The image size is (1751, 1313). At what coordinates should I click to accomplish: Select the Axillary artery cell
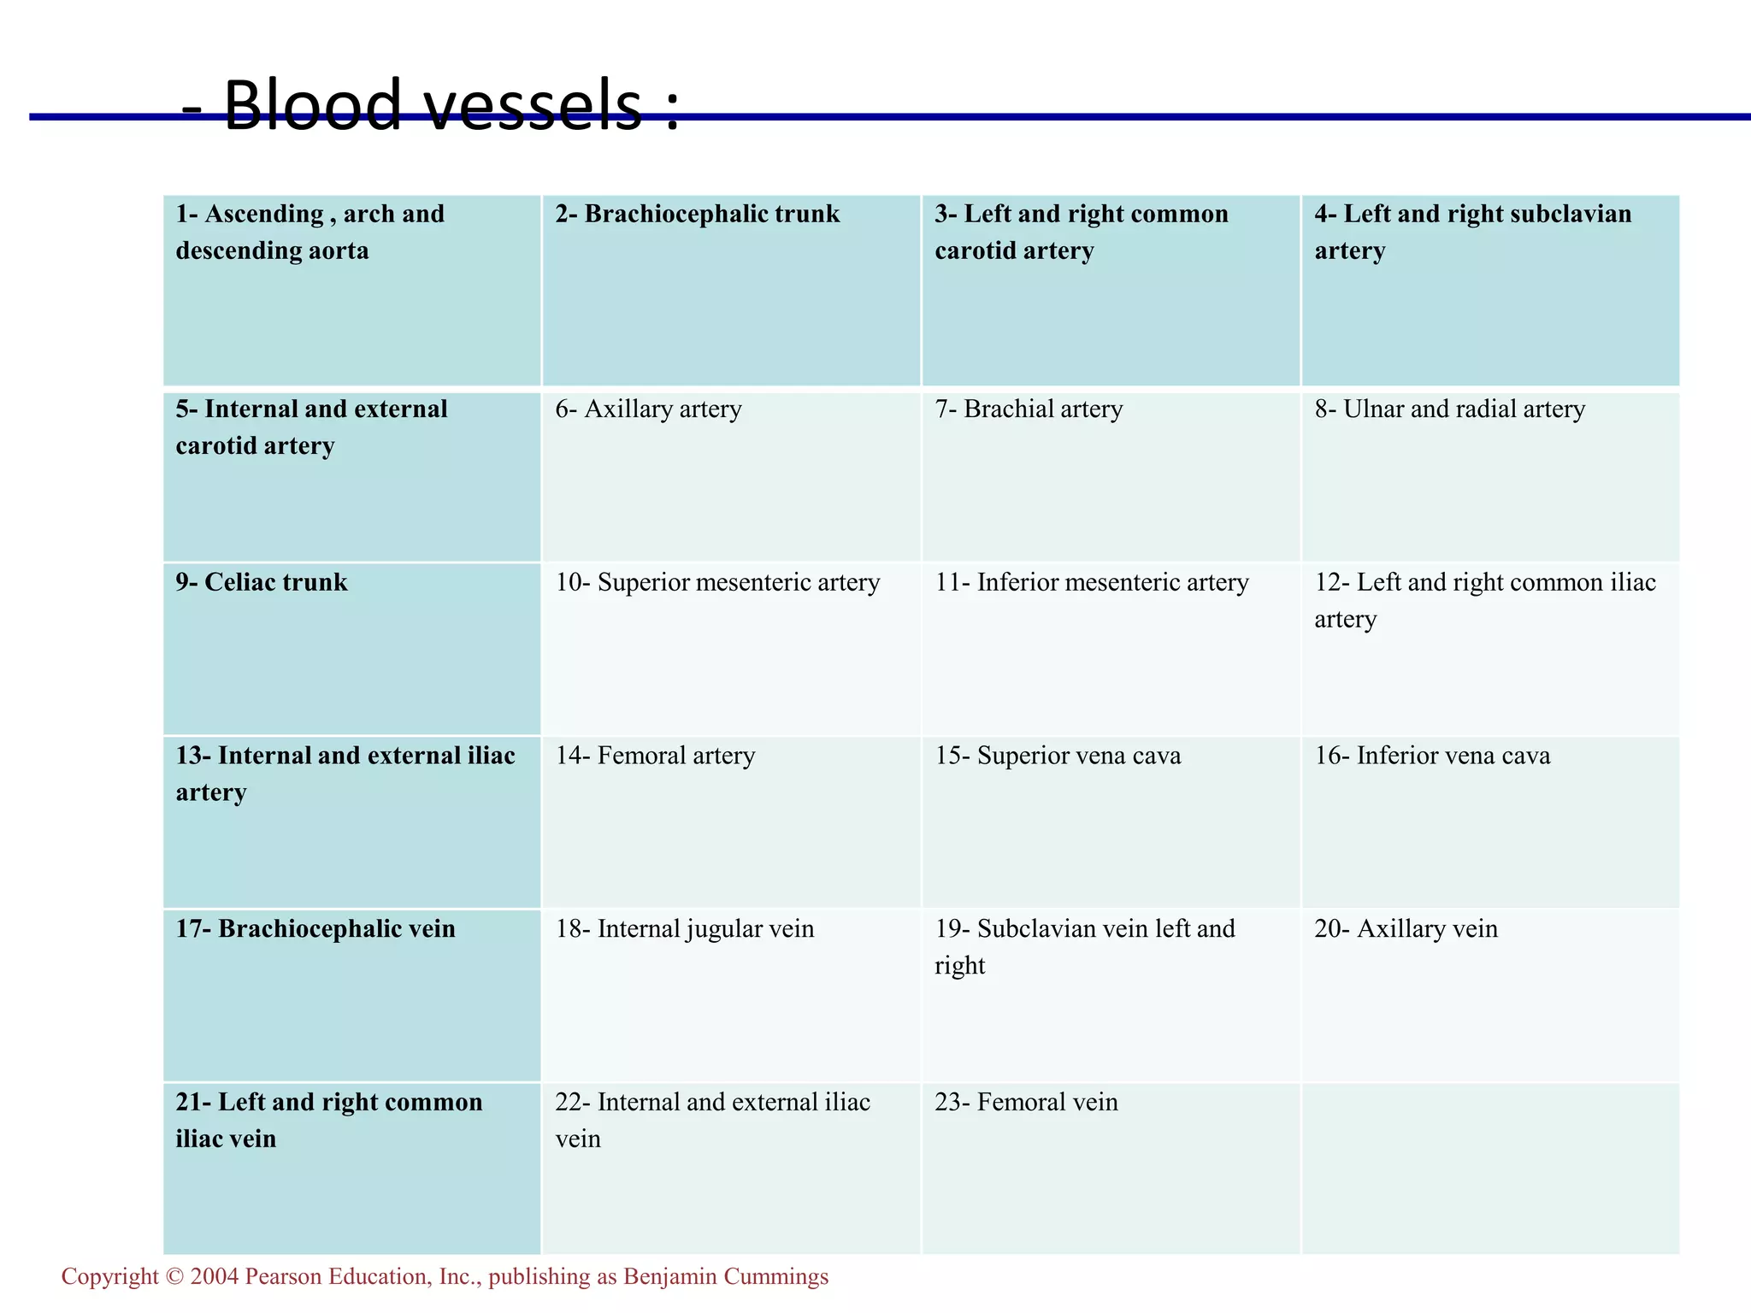732,476
